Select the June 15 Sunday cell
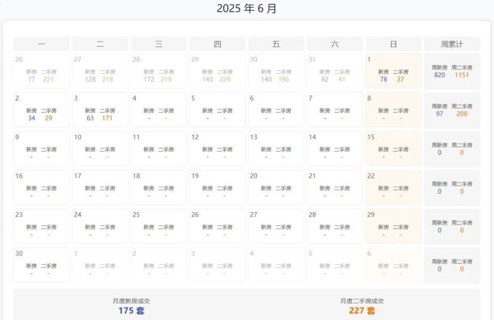Screen dimensions: 494x320 click(x=393, y=148)
